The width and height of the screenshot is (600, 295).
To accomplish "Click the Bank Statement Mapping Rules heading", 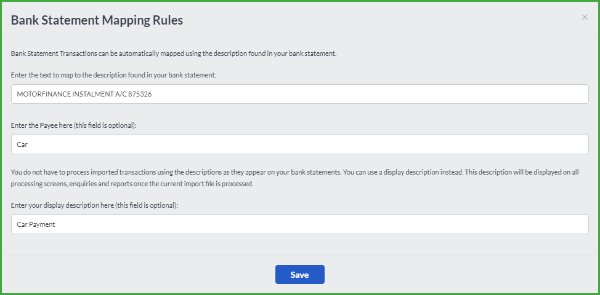I will [x=97, y=20].
